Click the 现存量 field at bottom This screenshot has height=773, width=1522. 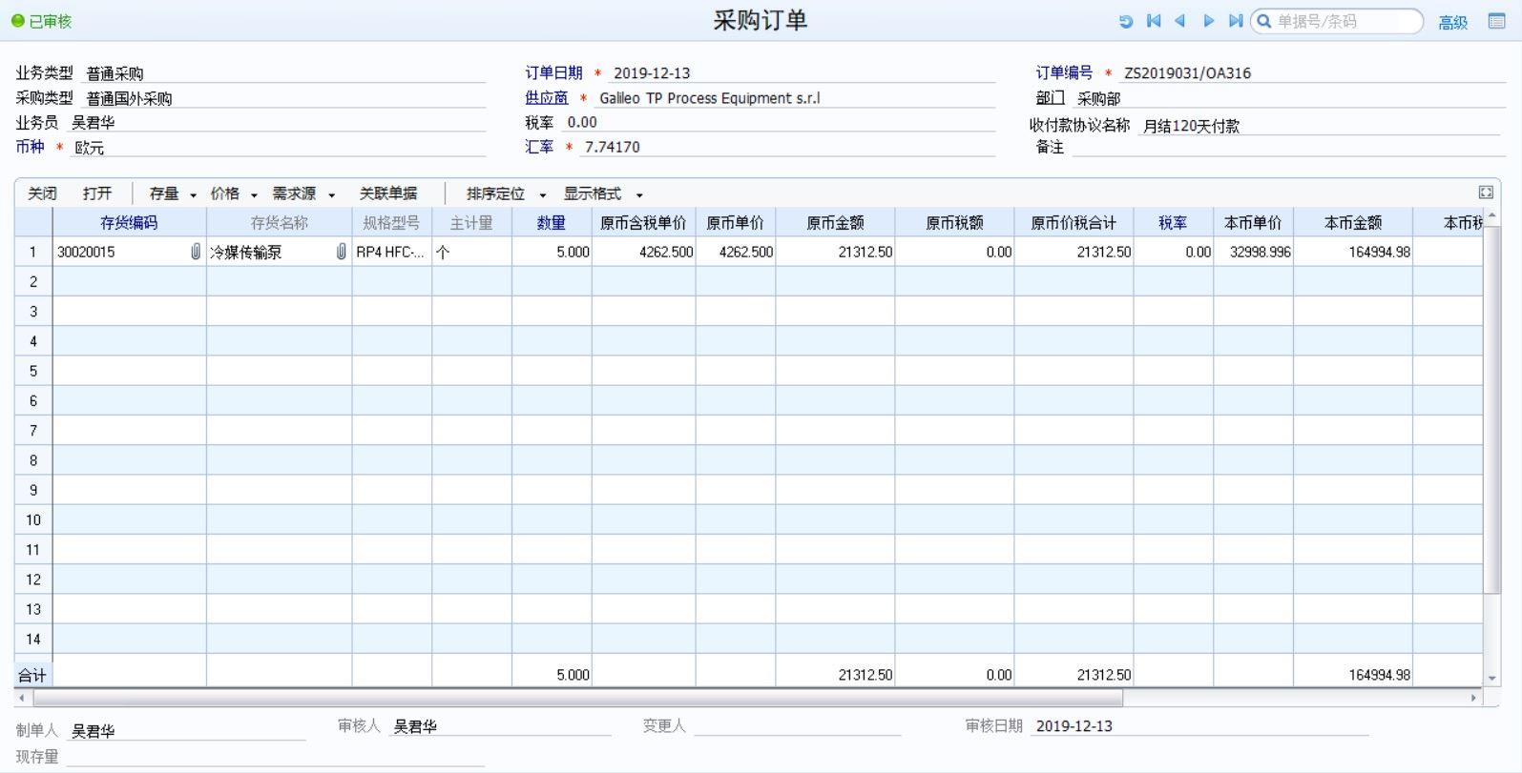pos(275,757)
